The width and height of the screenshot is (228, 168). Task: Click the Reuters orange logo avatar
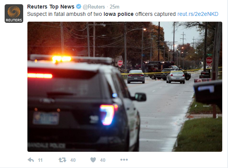[x=14, y=14]
